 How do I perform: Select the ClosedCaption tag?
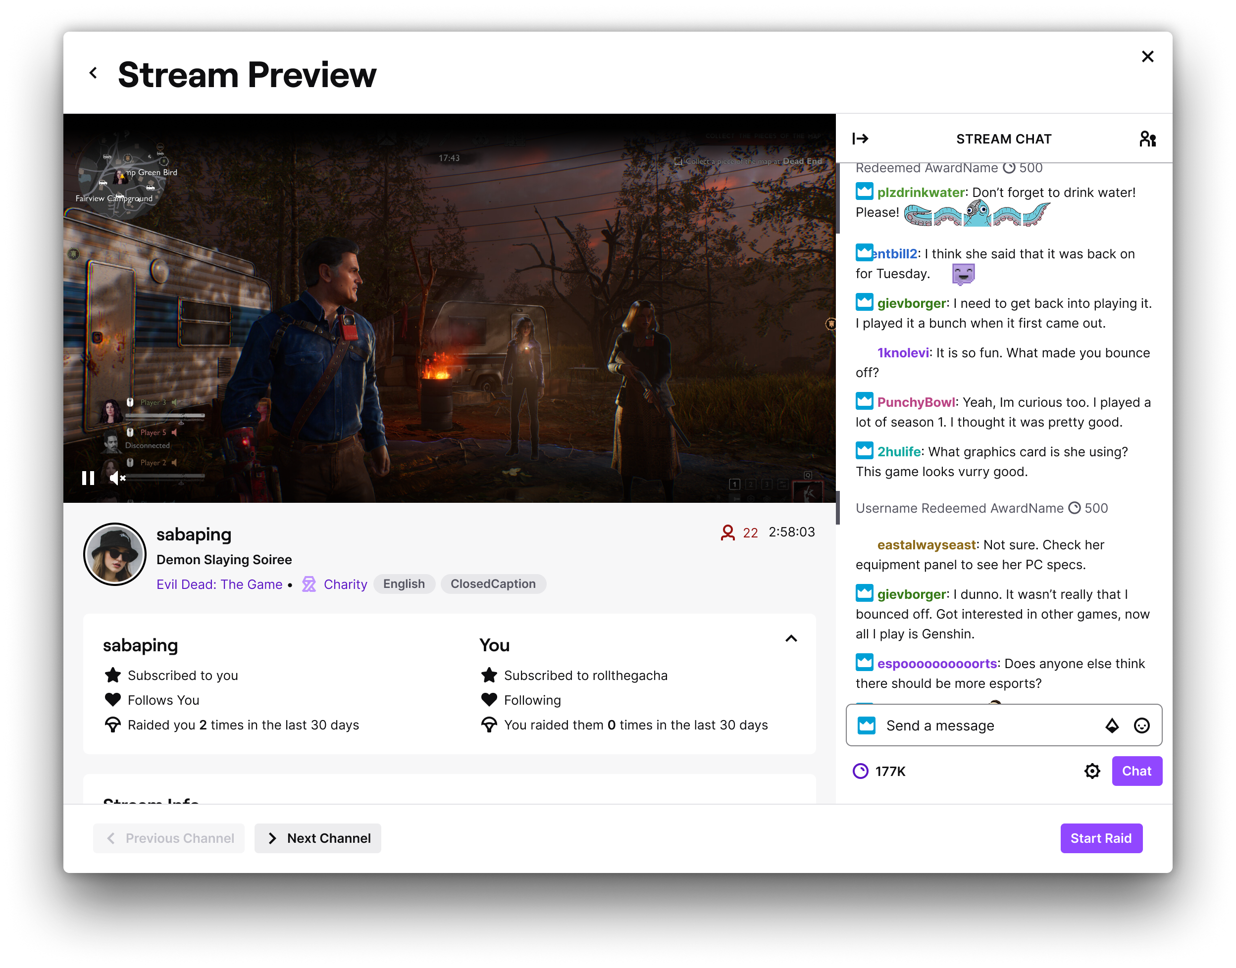tap(493, 584)
